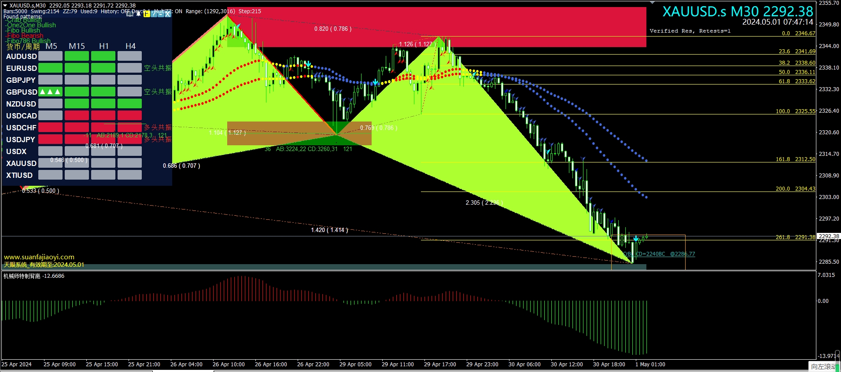Image resolution: width=841 pixels, height=372 pixels.
Task: Click the USDJPY symbol label
Action: pyautogui.click(x=21, y=140)
